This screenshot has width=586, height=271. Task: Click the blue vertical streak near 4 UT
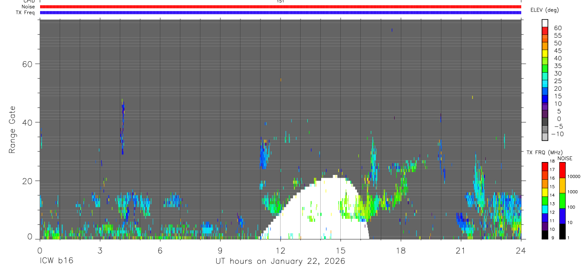122,128
